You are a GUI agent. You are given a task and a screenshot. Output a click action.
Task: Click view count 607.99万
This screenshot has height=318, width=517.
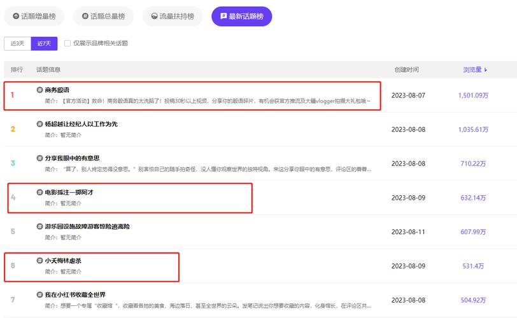pos(473,232)
